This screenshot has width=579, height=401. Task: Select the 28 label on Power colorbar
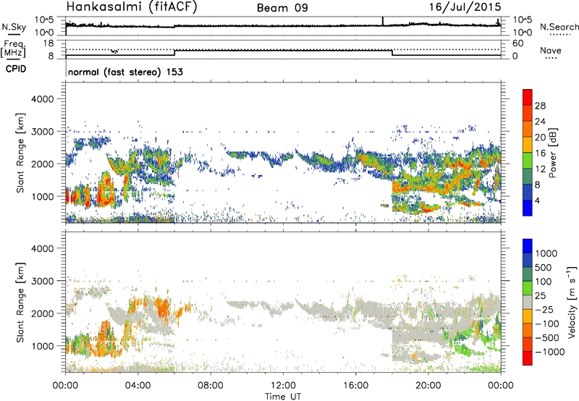tap(540, 106)
